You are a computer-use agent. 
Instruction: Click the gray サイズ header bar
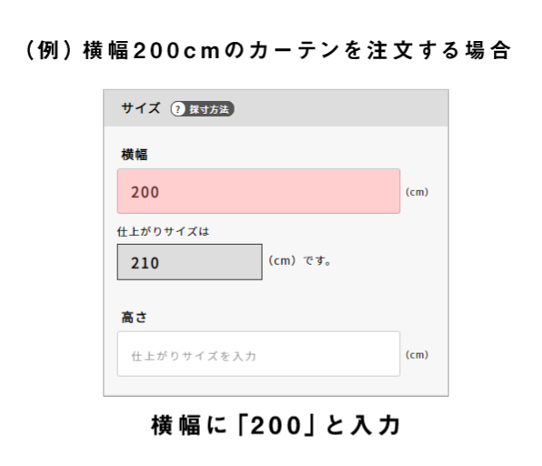tap(276, 108)
